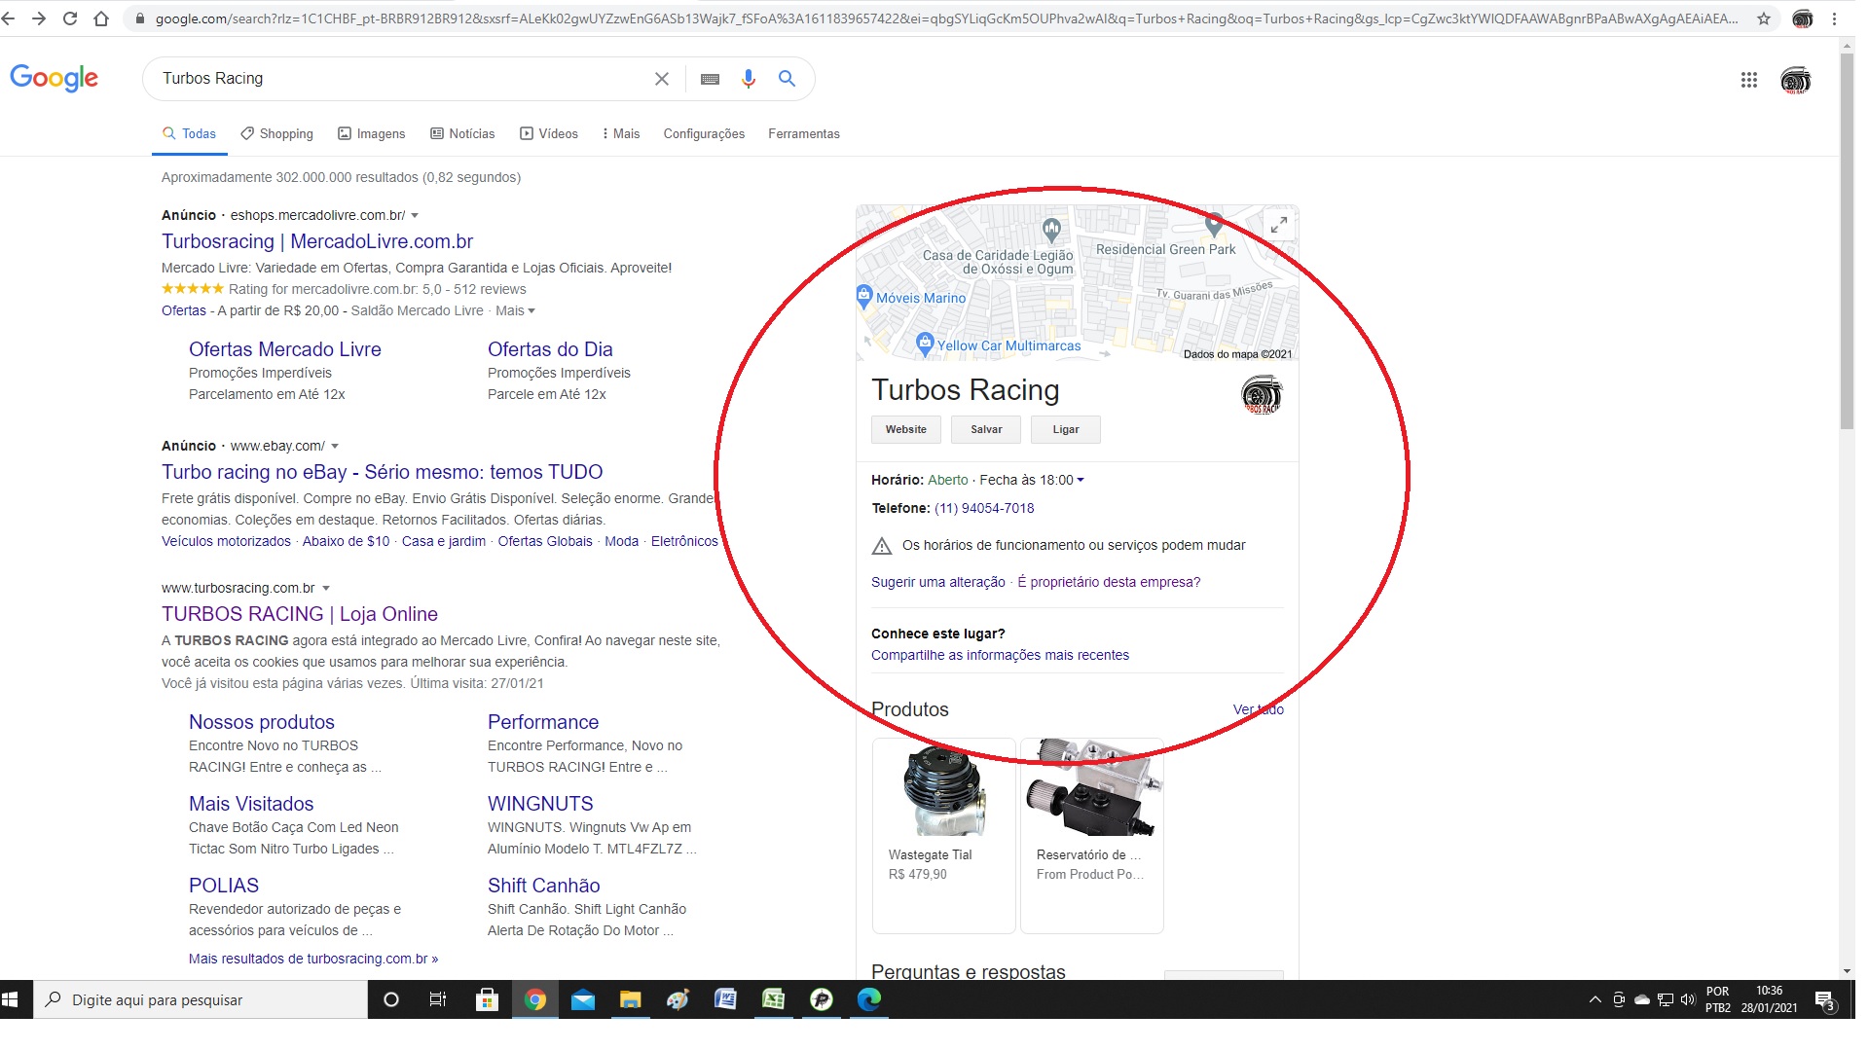Viewport: 1869px width, 1051px height.
Task: Expand the 'Mais' link in Mercado Livre ad
Action: (515, 310)
